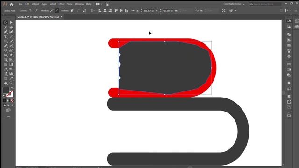Open the Layers panel icon
Screen dimensions: 299x168
[x=289, y=96]
